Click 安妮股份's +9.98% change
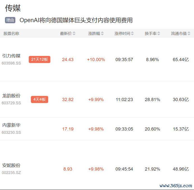194x190 pixels. (96, 169)
